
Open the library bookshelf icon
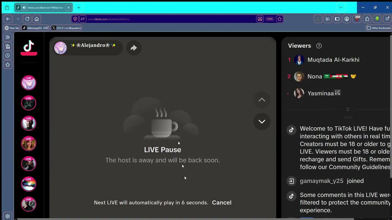click(x=328, y=19)
